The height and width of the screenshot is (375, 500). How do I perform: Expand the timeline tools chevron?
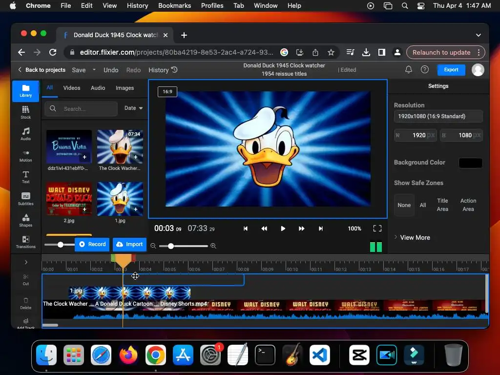26,262
